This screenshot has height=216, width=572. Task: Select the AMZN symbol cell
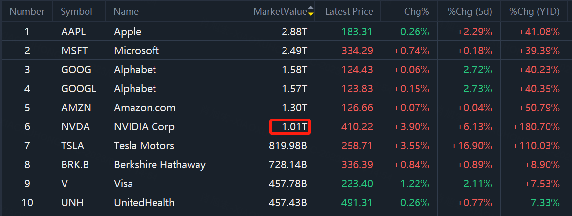(76, 108)
